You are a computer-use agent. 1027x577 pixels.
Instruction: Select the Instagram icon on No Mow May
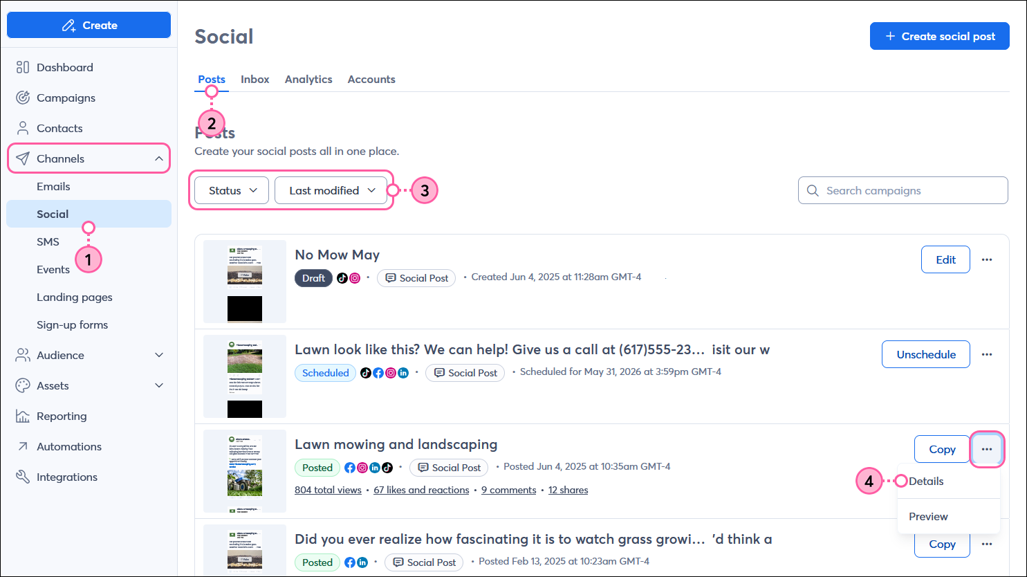354,277
